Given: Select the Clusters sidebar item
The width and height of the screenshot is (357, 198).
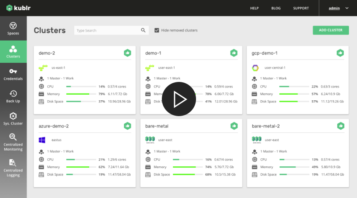Looking at the screenshot, I should 13,52.
